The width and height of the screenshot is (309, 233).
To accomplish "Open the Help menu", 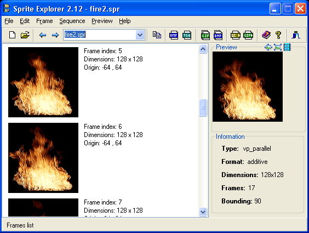I will (x=125, y=21).
